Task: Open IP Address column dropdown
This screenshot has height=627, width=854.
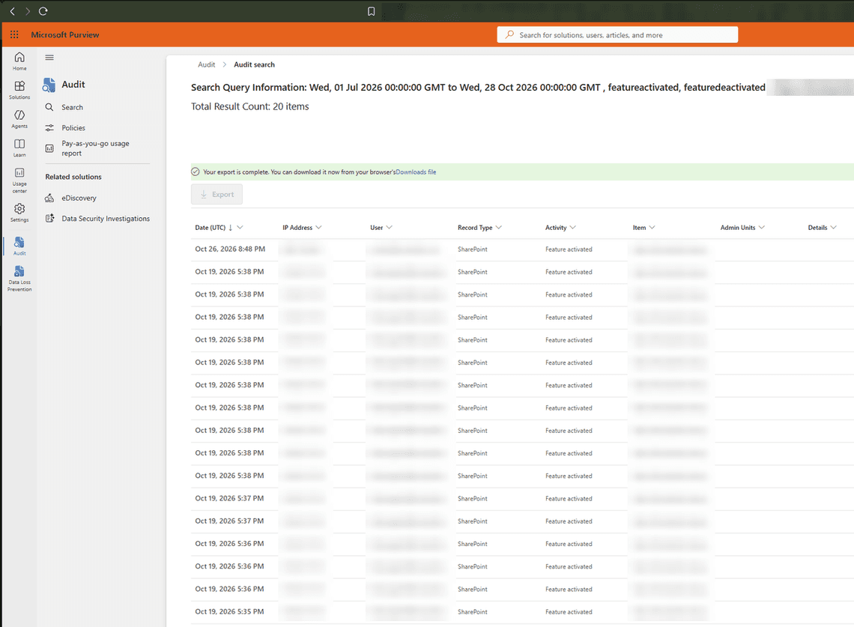Action: [318, 228]
